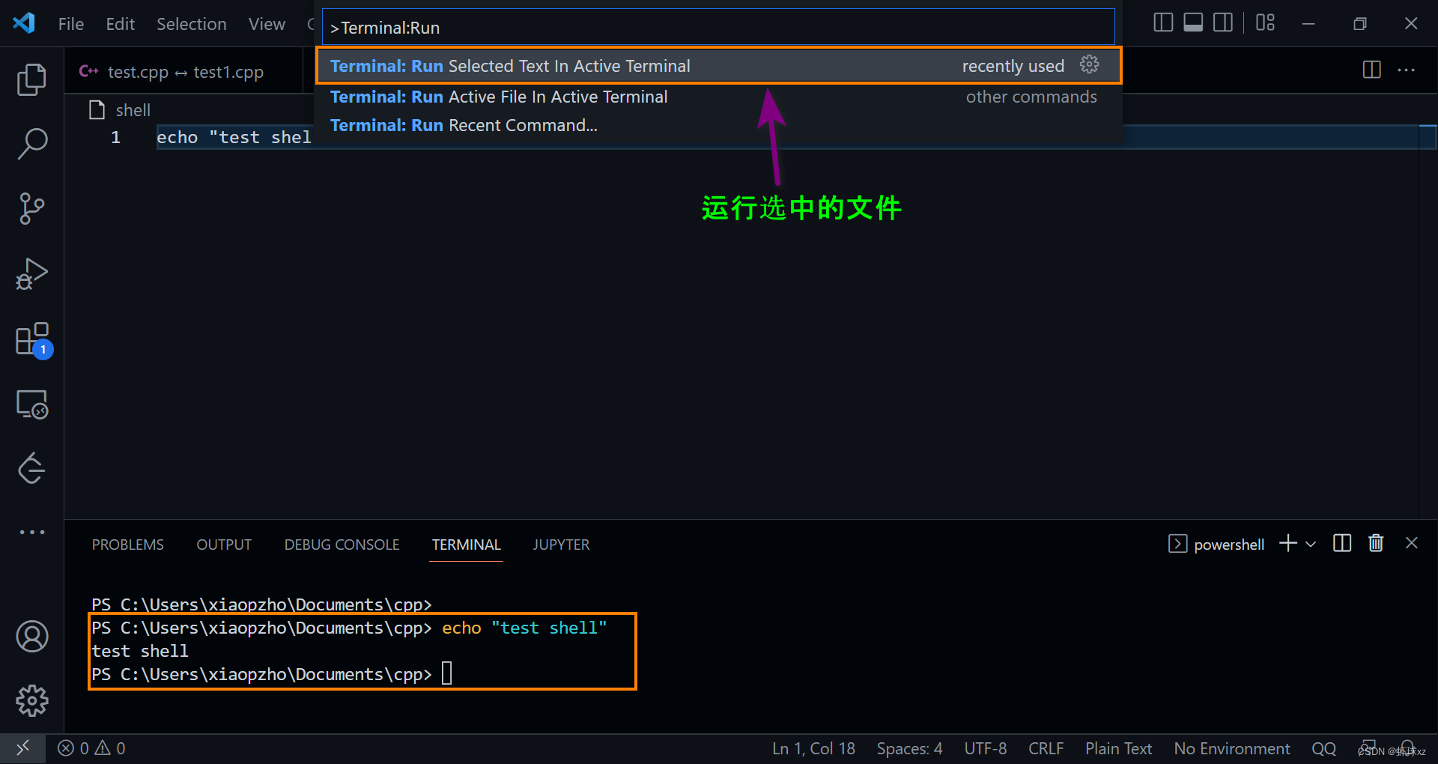Image resolution: width=1438 pixels, height=764 pixels.
Task: Change file encoding UTF-8
Action: [985, 748]
